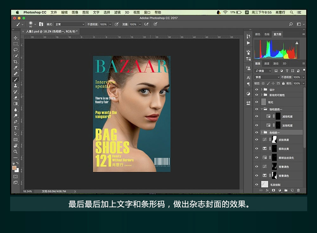Activate the Eyedropper tool
Screen dimensions: 317x233
click(x=16, y=68)
